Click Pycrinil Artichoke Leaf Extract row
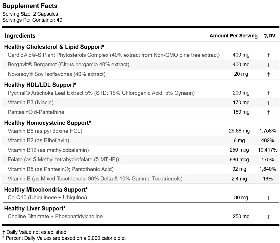 pos(141,93)
